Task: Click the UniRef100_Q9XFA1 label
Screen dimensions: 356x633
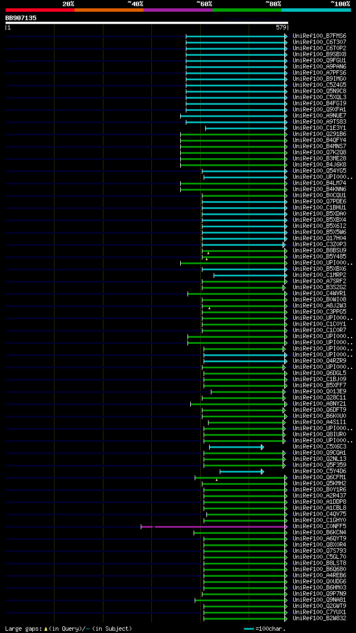Action: click(319, 109)
